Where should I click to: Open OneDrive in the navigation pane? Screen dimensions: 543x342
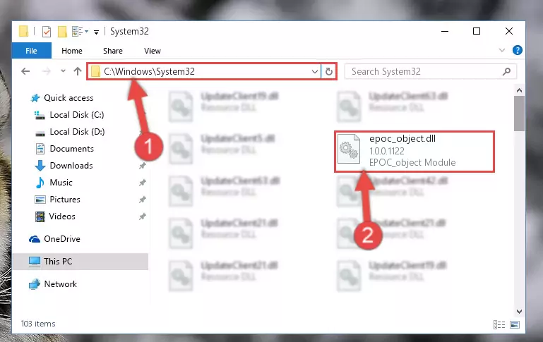(62, 239)
